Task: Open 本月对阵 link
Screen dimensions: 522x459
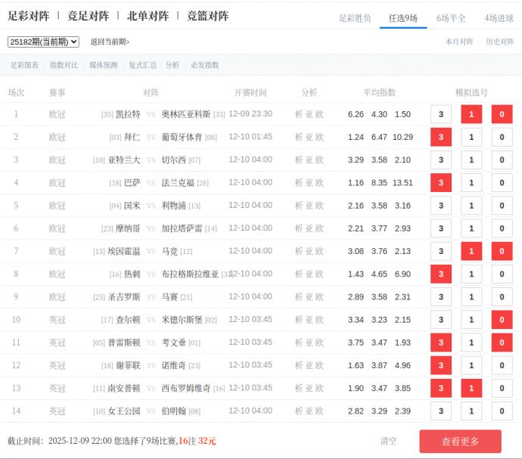Action: [459, 42]
